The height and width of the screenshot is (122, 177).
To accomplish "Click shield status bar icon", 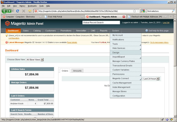I will pyautogui.click(x=172, y=120).
